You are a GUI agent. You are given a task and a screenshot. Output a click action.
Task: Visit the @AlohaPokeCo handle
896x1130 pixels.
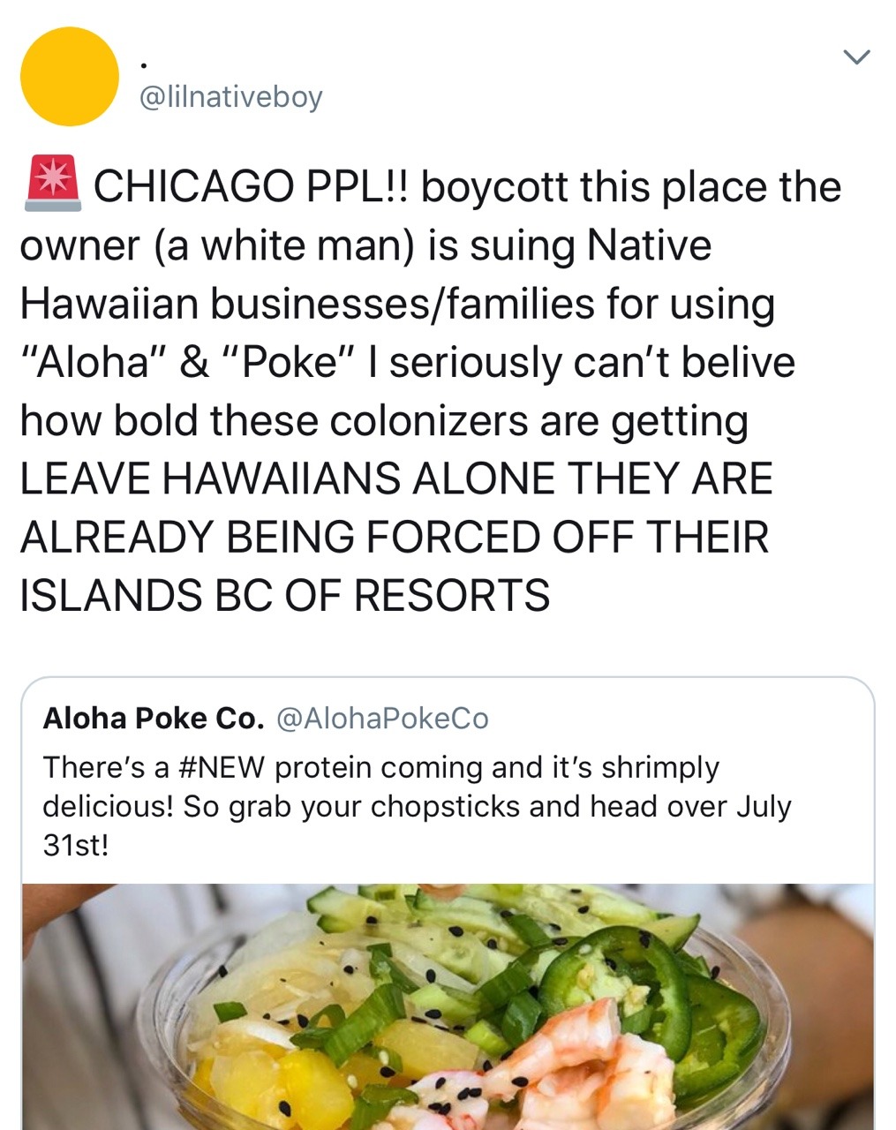coord(382,719)
